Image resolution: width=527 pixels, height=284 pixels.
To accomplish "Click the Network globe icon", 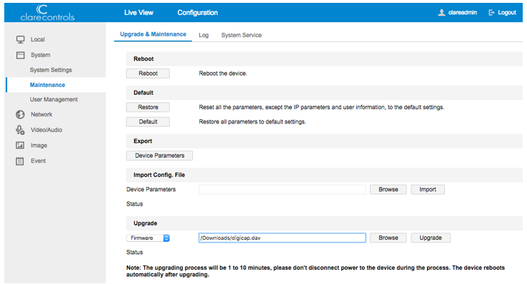I will (20, 114).
